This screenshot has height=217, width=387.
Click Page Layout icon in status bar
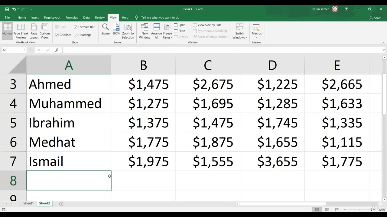point(327,209)
